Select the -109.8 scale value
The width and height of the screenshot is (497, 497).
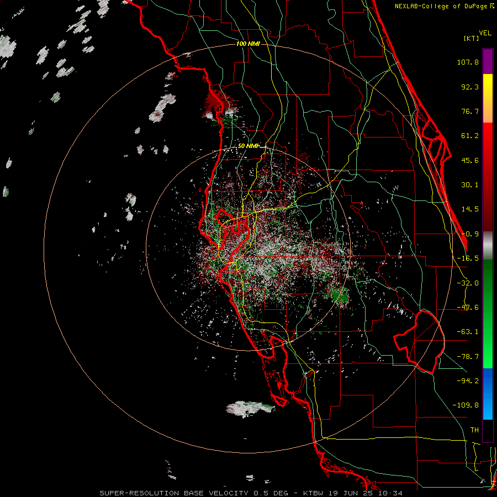[466, 405]
